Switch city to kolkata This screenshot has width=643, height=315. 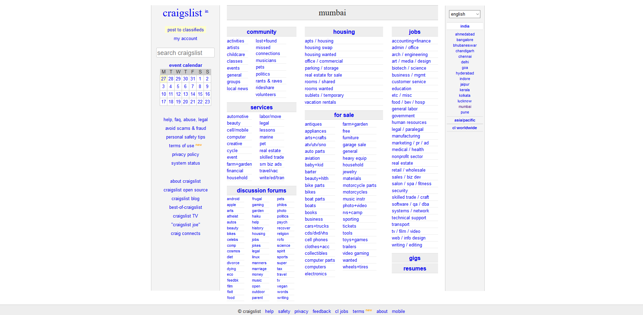click(x=465, y=96)
